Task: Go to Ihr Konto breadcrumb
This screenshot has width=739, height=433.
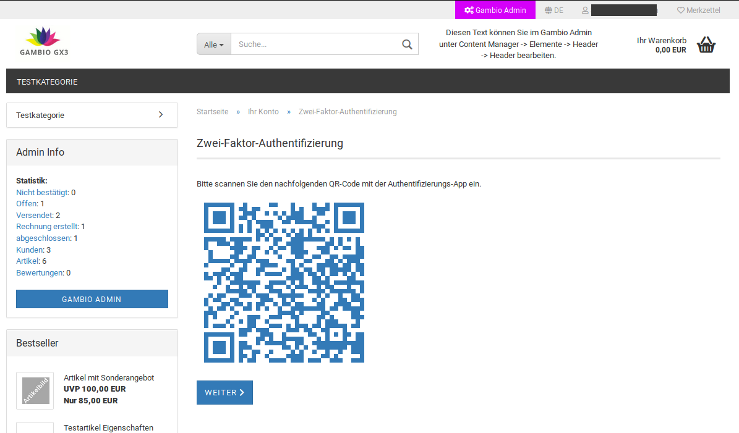Action: click(x=263, y=112)
